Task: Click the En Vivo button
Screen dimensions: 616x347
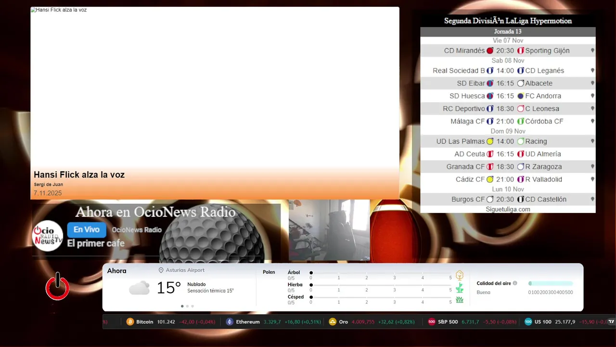Action: click(x=87, y=230)
